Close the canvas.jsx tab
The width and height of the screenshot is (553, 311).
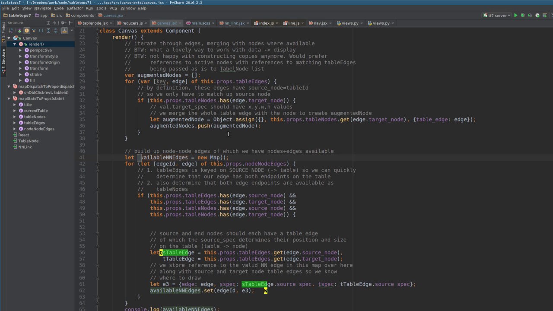(x=180, y=23)
